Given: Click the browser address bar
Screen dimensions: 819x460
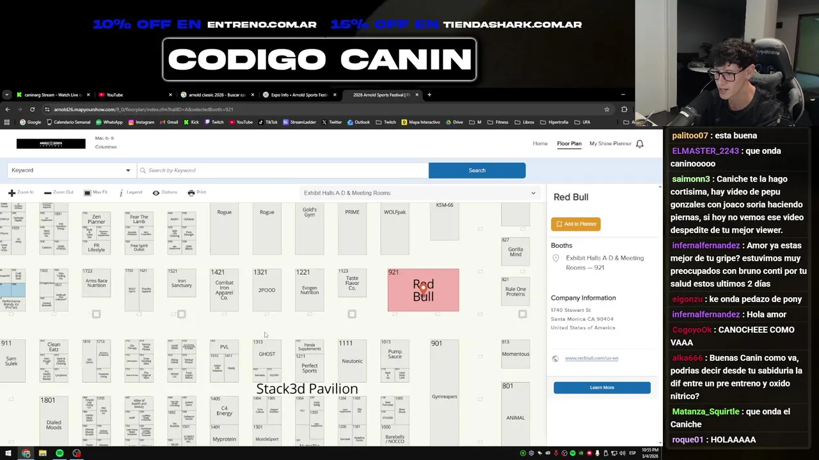Looking at the screenshot, I should (x=320, y=109).
